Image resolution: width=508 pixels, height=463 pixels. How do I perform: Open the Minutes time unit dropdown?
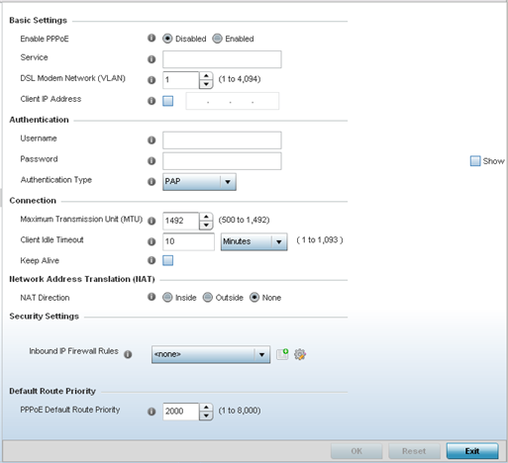[x=254, y=241]
